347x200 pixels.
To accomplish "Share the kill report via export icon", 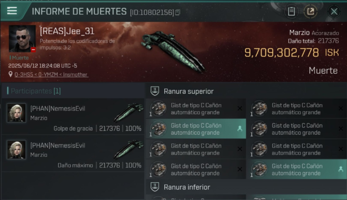I will click(310, 11).
